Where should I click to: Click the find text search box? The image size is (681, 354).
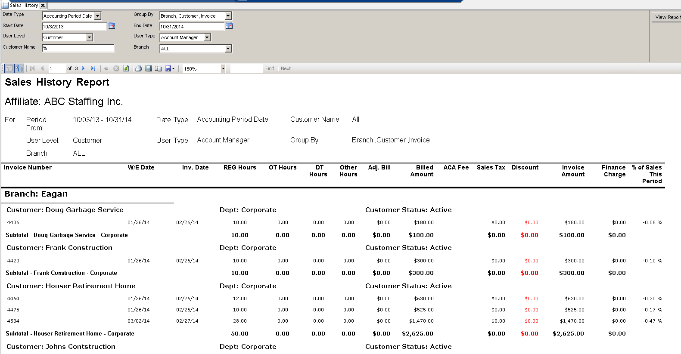tap(246, 69)
